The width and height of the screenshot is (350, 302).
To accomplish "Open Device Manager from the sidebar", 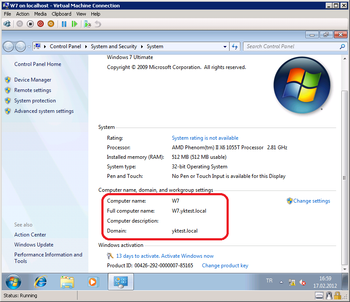I will click(x=32, y=80).
